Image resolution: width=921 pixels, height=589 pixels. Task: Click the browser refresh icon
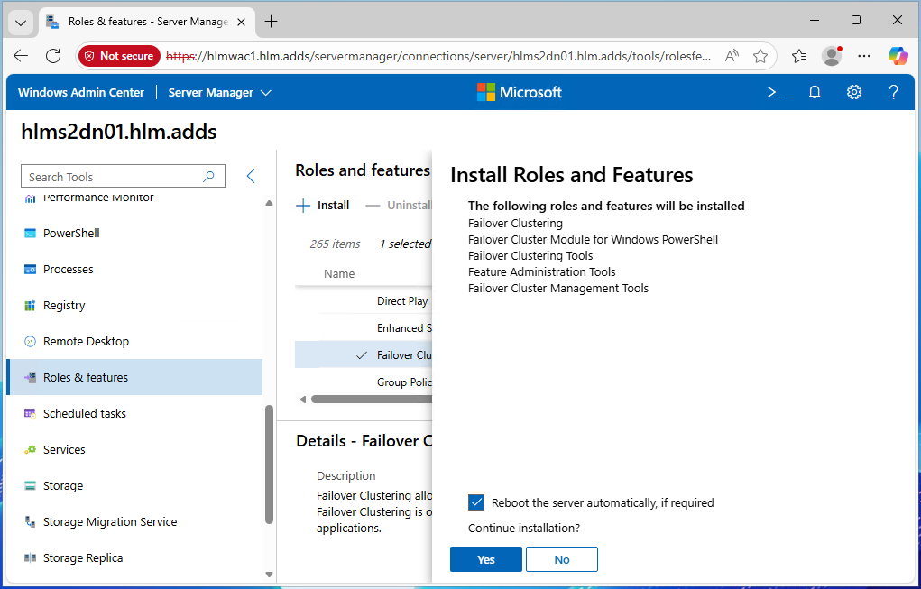(53, 56)
